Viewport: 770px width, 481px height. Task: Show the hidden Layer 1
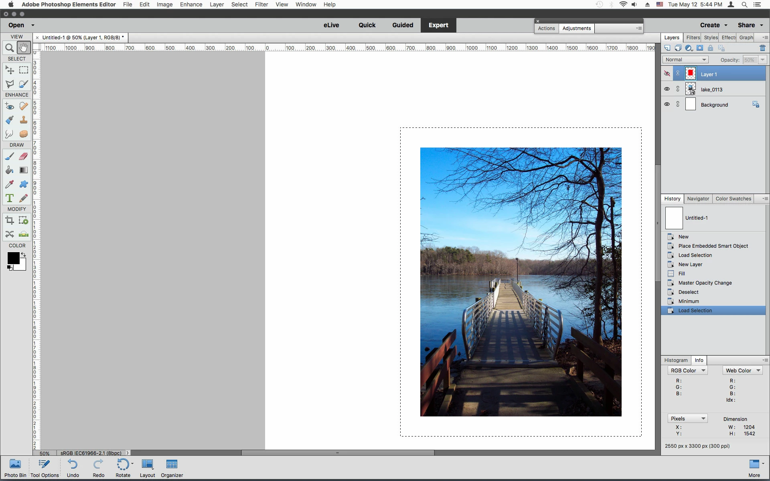(667, 74)
